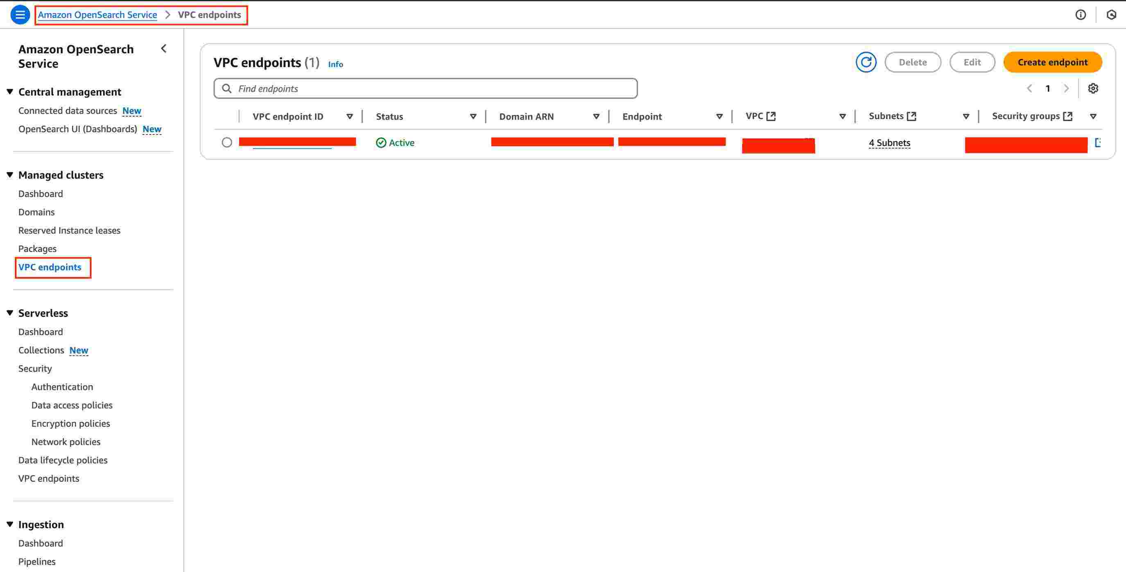This screenshot has height=572, width=1126.
Task: Click Create endpoint button
Action: tap(1053, 63)
